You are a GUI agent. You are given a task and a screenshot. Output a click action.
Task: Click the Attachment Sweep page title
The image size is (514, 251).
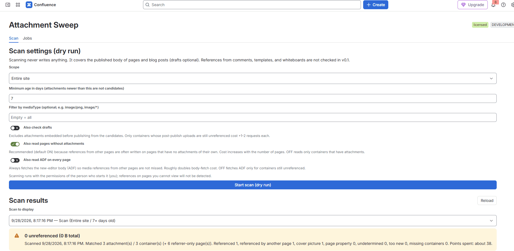(x=44, y=25)
